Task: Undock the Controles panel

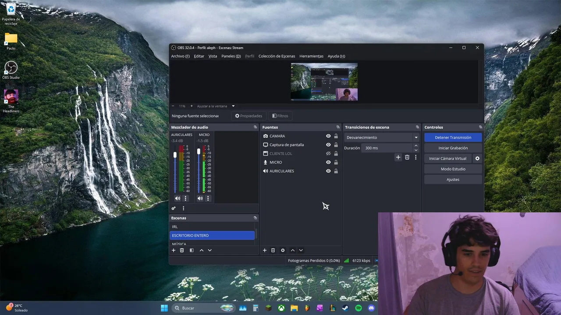Action: [x=480, y=127]
